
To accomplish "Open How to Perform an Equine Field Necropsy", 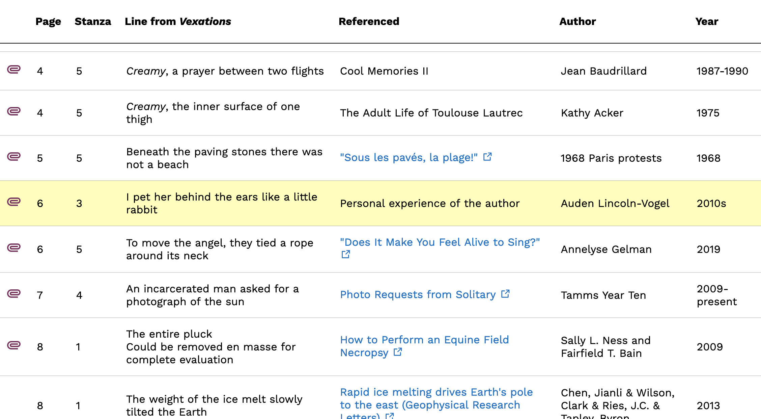I will click(x=424, y=340).
